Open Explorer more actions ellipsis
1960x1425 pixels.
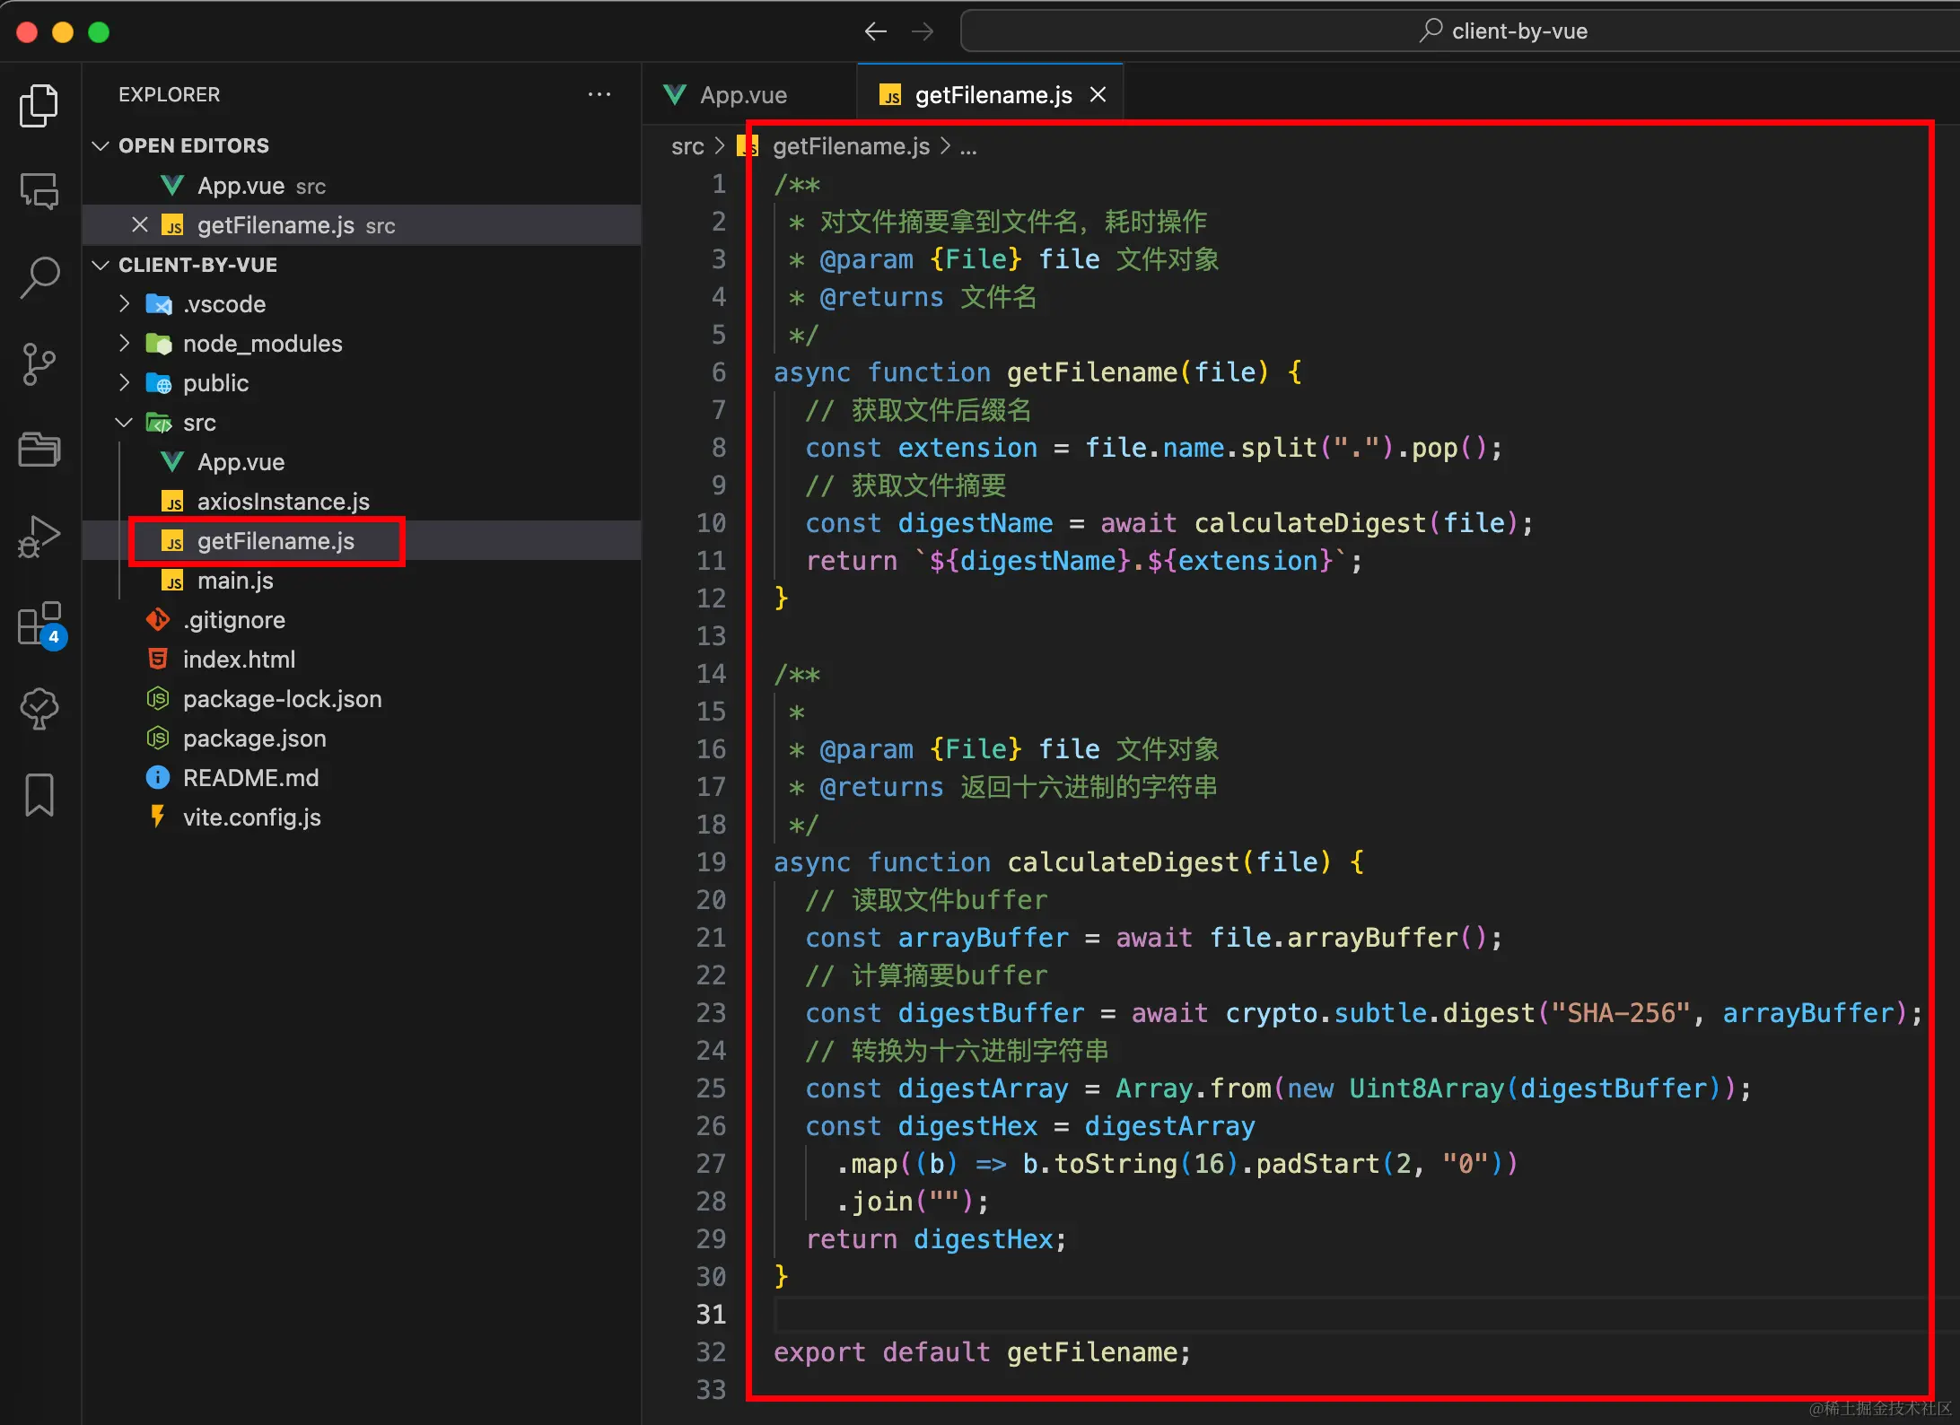pos(599,94)
